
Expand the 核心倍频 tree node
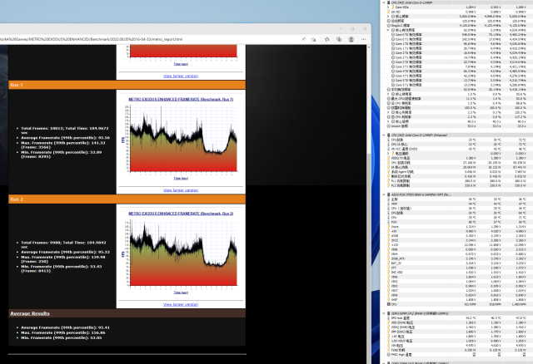[x=389, y=121]
